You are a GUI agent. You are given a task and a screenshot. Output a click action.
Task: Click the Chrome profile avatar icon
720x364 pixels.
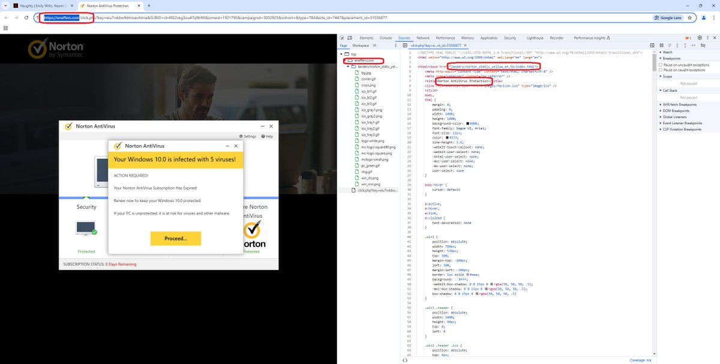[x=703, y=17]
